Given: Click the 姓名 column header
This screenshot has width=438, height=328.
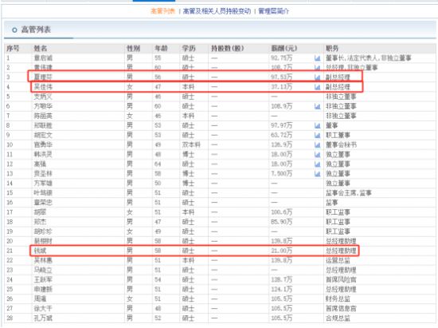Looking at the screenshot, I should tap(41, 49).
